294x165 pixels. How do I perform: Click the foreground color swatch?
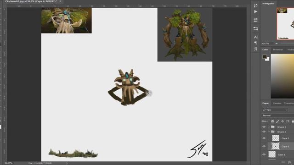coord(265,57)
